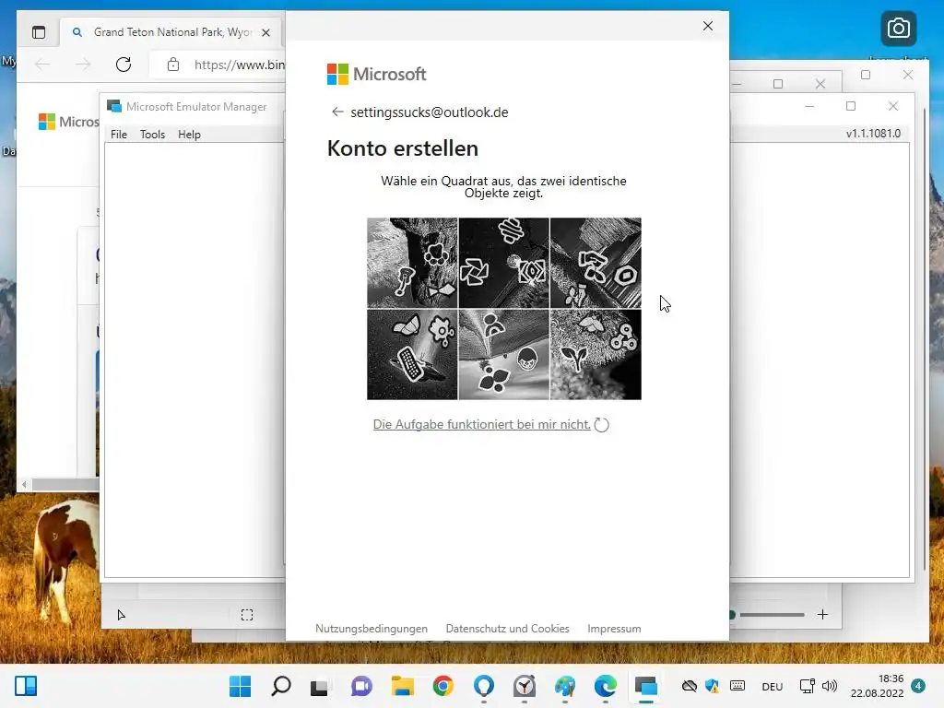
Task: Click the volume tray icon
Action: [830, 686]
